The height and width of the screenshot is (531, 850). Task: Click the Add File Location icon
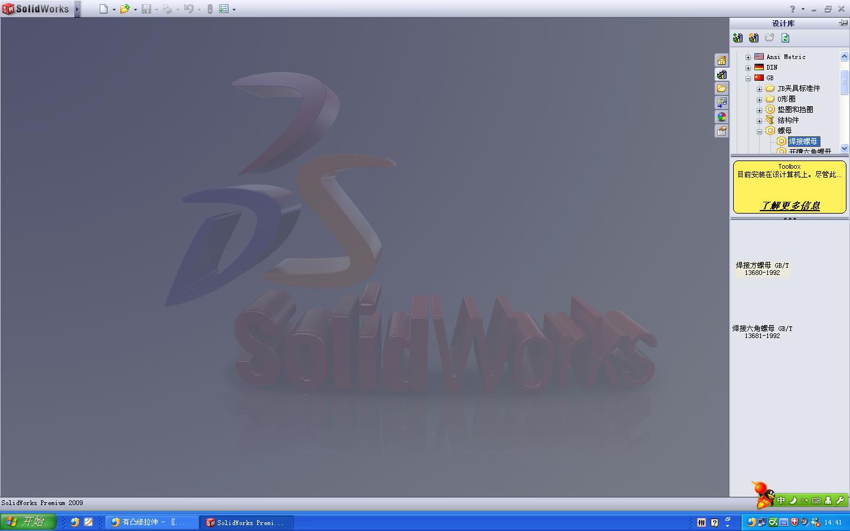[x=754, y=38]
